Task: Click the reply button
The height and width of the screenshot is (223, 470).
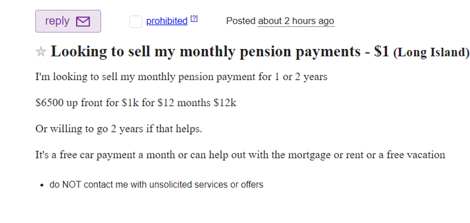Action: (x=68, y=21)
